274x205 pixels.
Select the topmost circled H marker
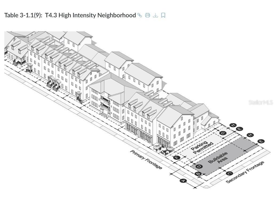click(233, 125)
